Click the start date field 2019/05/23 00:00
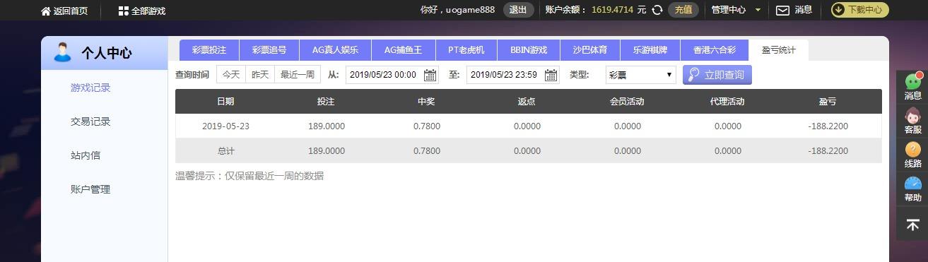The height and width of the screenshot is (262, 928). click(392, 75)
